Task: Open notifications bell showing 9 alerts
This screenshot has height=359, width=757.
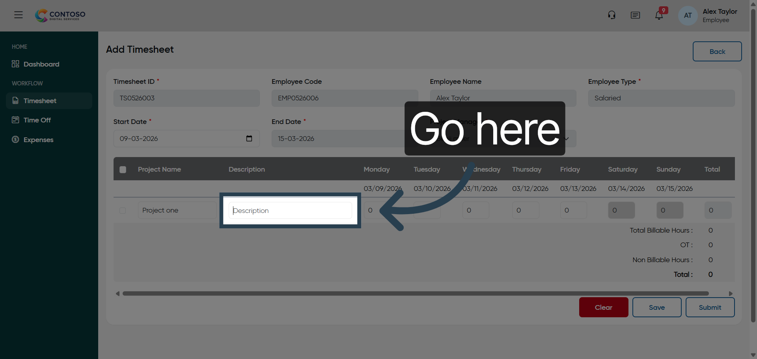Action: (x=659, y=15)
